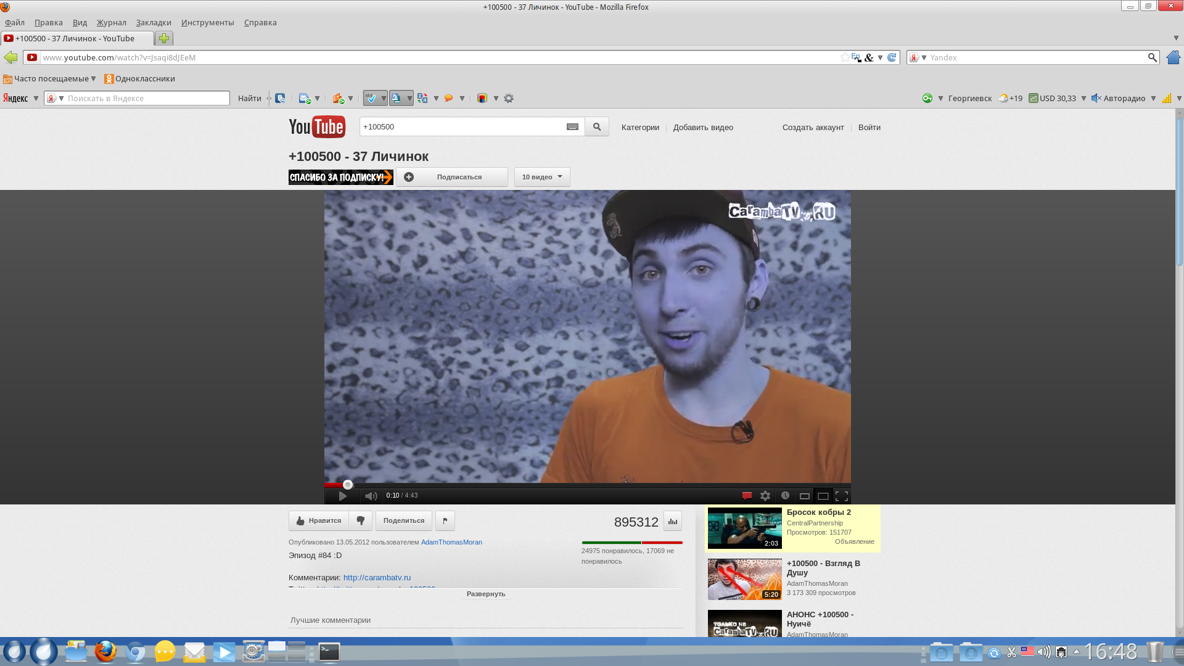Enter fullscreen video mode
The height and width of the screenshot is (666, 1184).
(842, 496)
